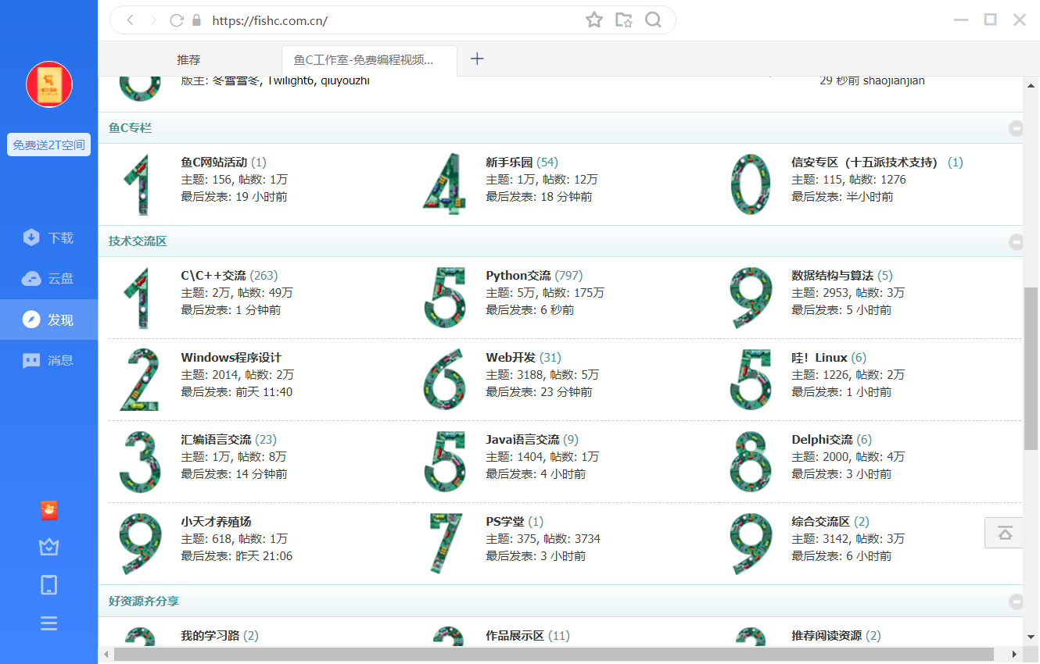Open the 我的学习路 forum link
Image resolution: width=1040 pixels, height=664 pixels.
[210, 636]
